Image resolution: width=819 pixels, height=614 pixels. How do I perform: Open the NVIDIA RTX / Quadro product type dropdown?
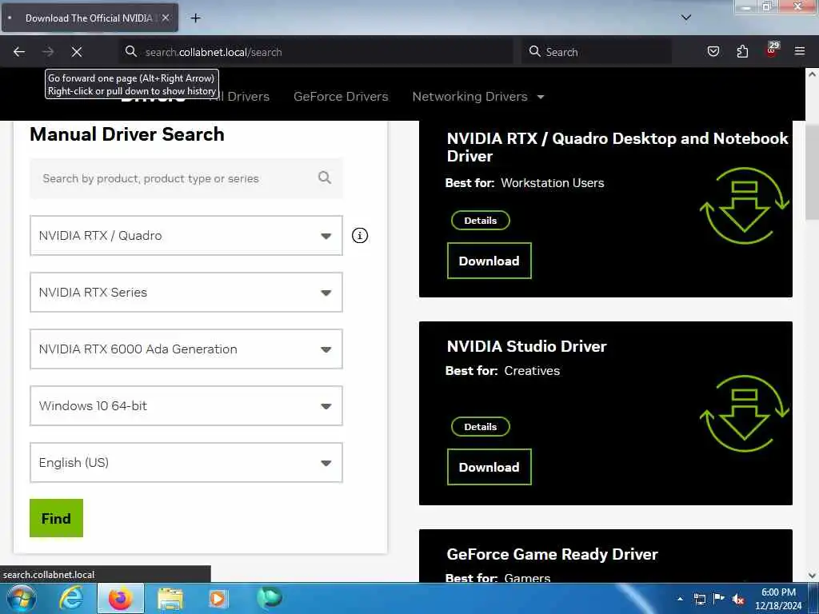tap(186, 236)
